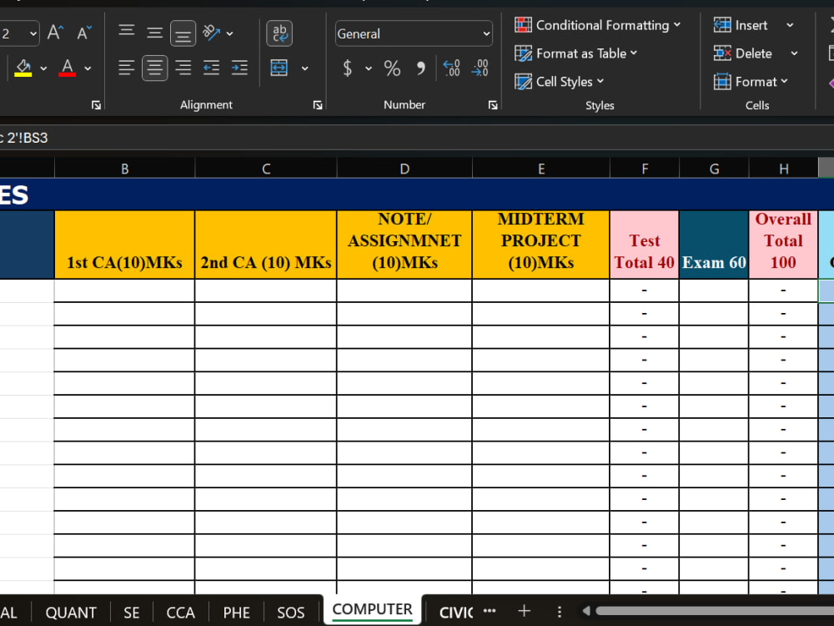
Task: Expand Delete options arrow
Action: pos(794,53)
